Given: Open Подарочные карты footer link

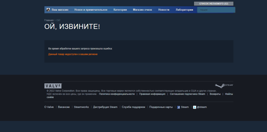Looking at the screenshot, I should coord(161,107).
